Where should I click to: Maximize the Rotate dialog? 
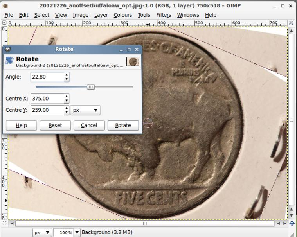[129, 50]
